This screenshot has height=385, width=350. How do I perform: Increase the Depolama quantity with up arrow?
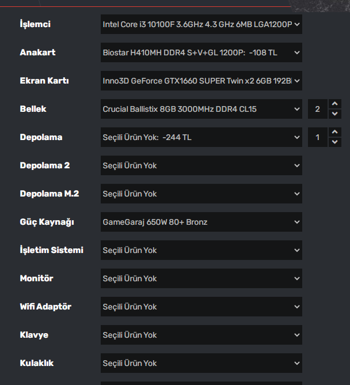336,133
